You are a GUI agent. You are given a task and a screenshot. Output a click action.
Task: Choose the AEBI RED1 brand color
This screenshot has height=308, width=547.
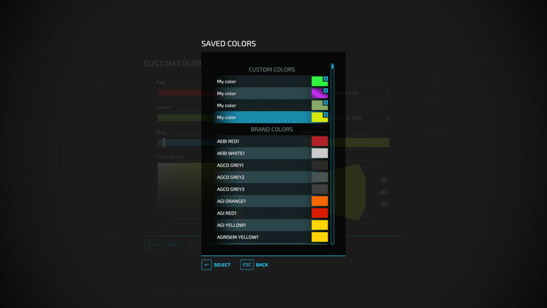pyautogui.click(x=319, y=141)
